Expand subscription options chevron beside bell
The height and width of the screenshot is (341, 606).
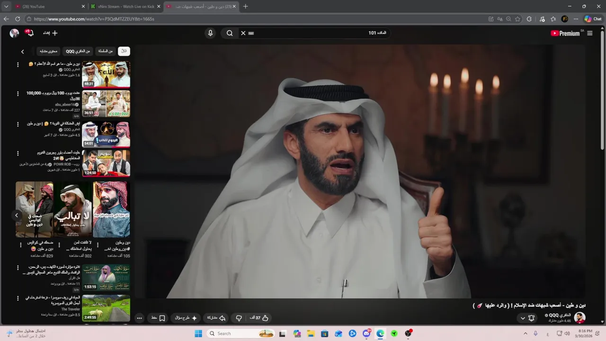[523, 318]
